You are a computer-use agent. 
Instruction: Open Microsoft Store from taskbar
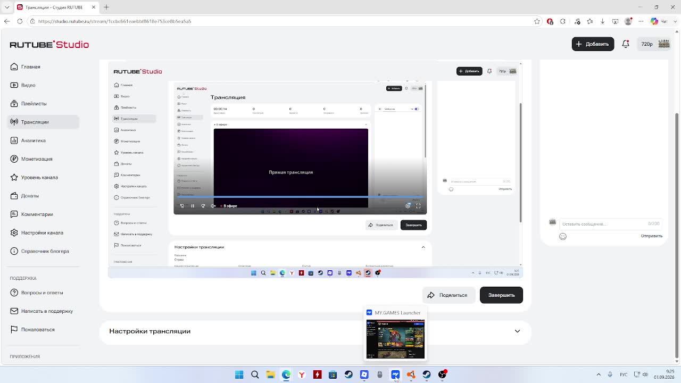point(333,374)
